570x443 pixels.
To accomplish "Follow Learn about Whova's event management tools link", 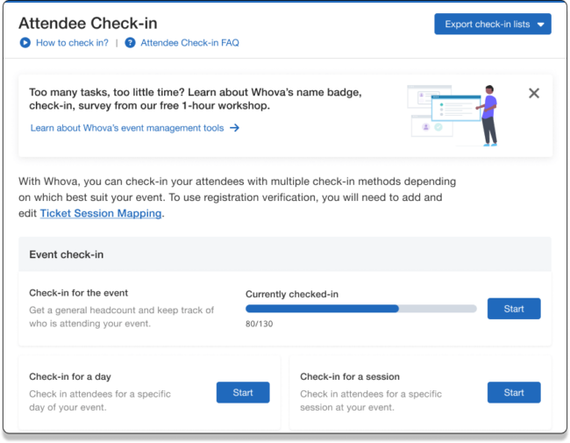I will [128, 128].
